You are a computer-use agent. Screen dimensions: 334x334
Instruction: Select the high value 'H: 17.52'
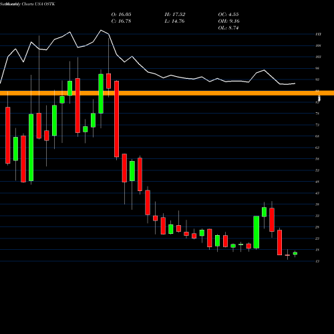pyautogui.click(x=175, y=15)
